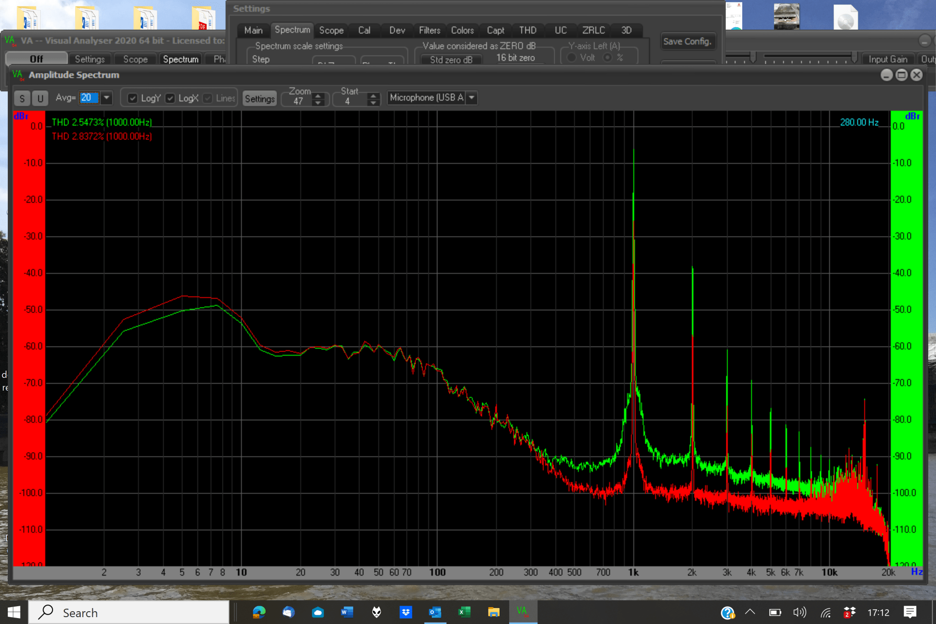Click the Avg input field showing 20
Image resolution: width=936 pixels, height=624 pixels.
(89, 98)
